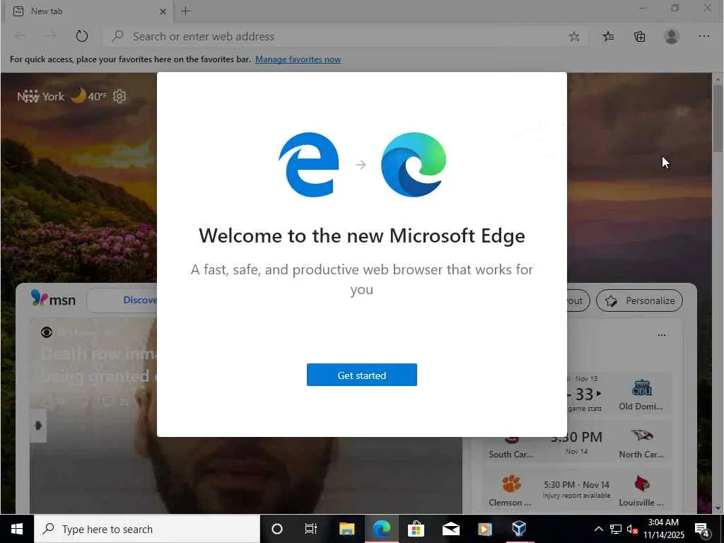
Task: Open page settings gear near weather
Action: [x=119, y=96]
